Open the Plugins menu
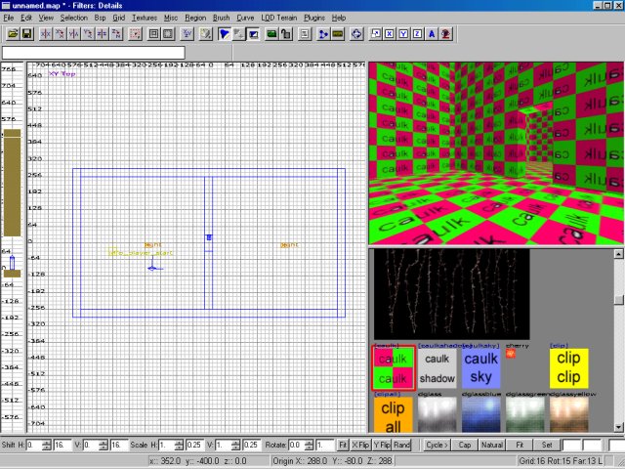The image size is (625, 469). (314, 18)
